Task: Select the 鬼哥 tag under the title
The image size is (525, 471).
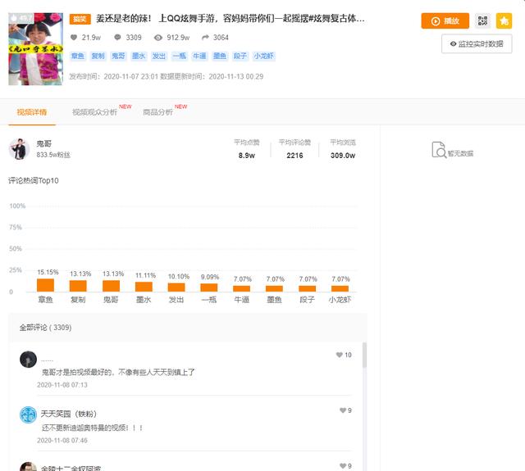Action: 118,56
